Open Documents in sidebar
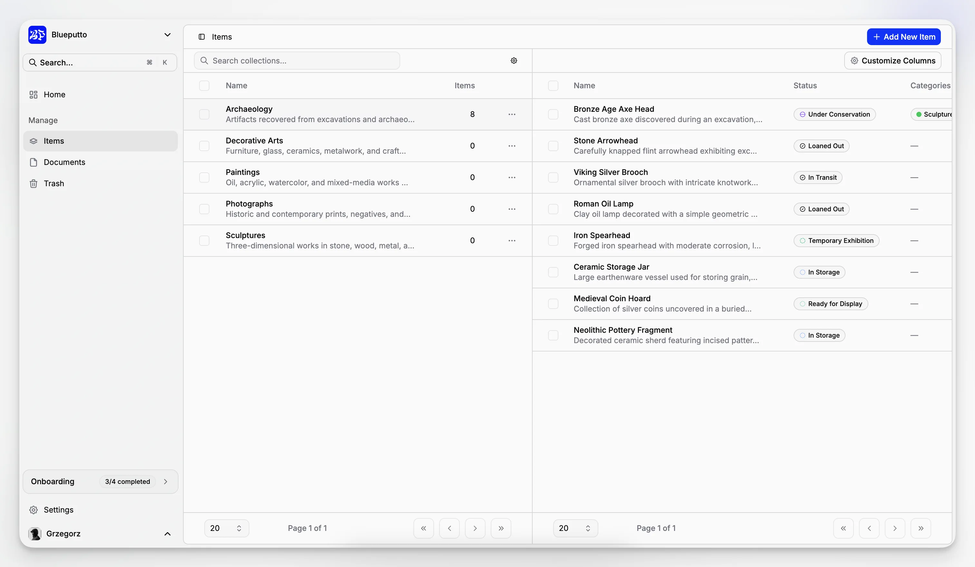This screenshot has height=567, width=975. pos(100,162)
